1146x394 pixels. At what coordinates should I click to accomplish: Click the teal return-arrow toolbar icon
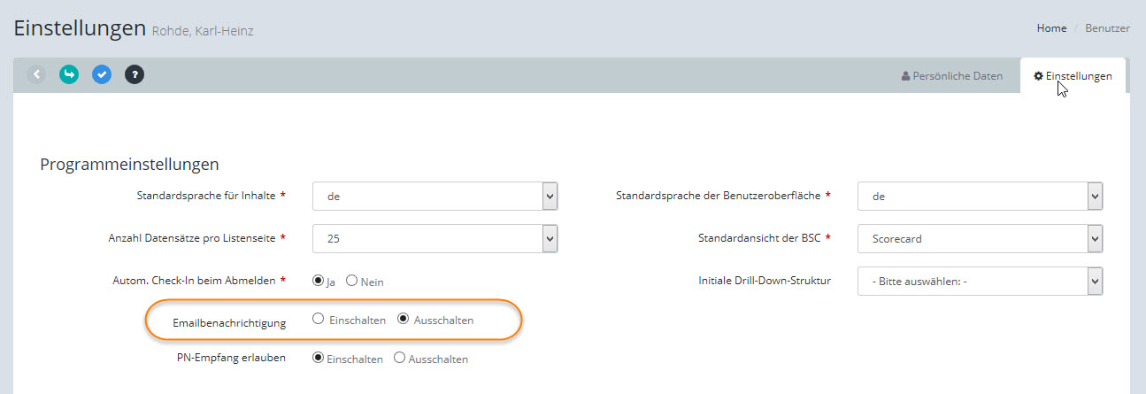tap(69, 74)
